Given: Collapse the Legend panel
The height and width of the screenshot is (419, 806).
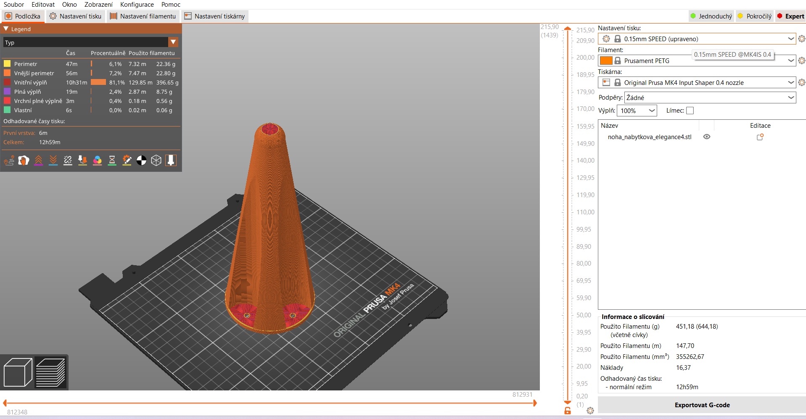Looking at the screenshot, I should [x=6, y=29].
